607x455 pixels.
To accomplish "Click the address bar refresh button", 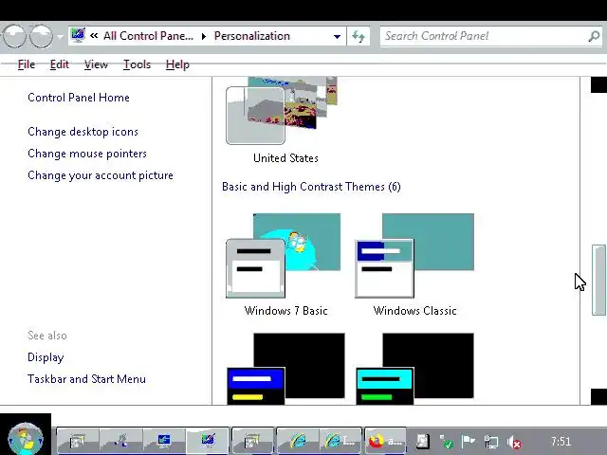I will click(x=359, y=36).
